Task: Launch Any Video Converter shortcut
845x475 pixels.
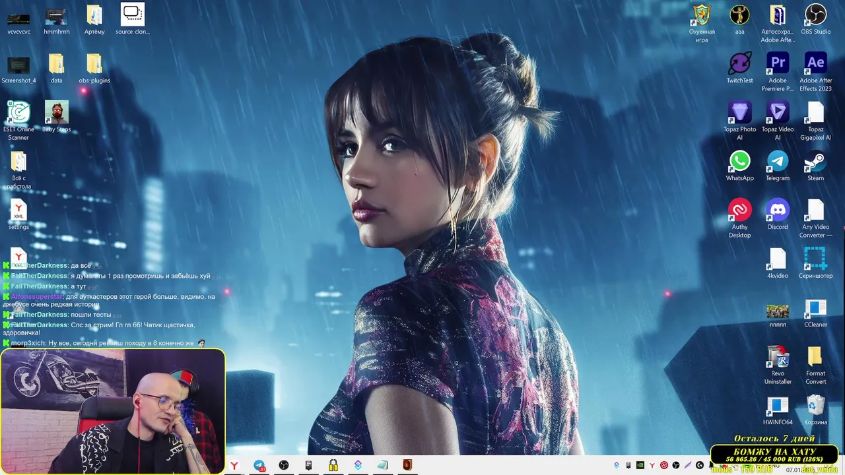Action: point(816,218)
